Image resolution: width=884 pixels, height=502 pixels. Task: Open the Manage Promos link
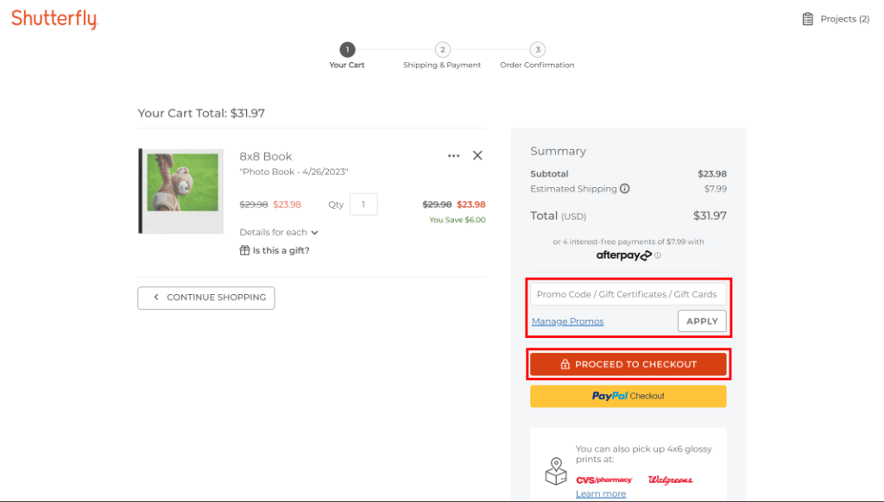coord(567,322)
